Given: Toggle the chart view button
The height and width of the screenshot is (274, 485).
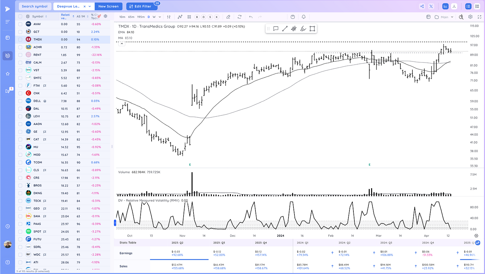Looking at the screenshot, I should point(445,6).
